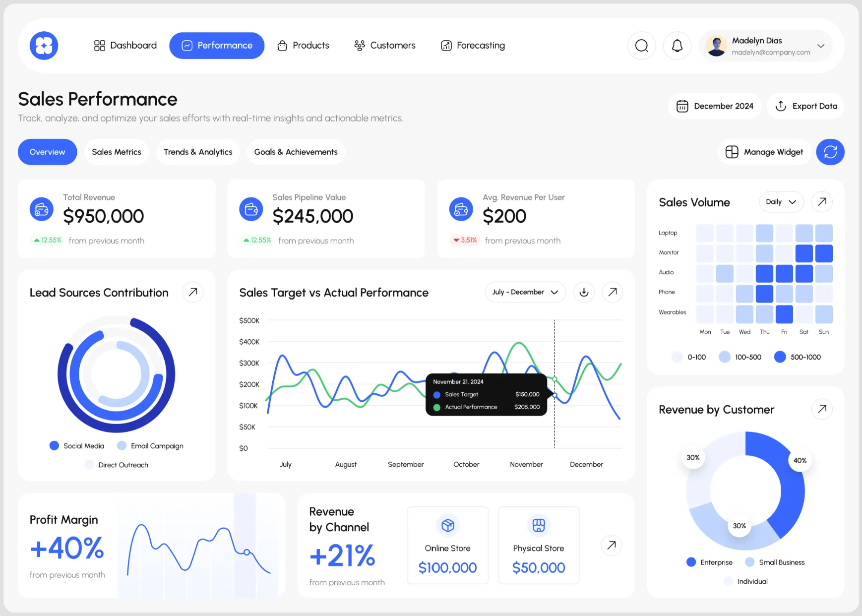The image size is (862, 616).
Task: Open notifications bell icon
Action: coord(677,46)
